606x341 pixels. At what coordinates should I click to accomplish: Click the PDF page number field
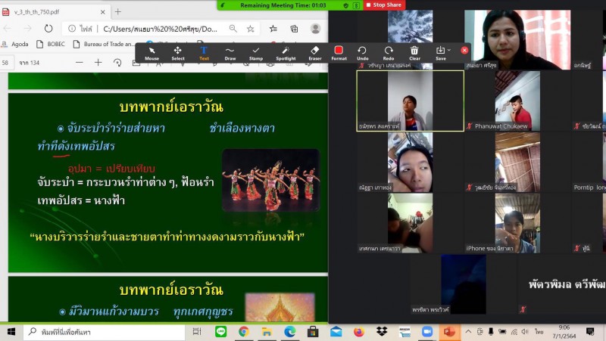coord(6,63)
